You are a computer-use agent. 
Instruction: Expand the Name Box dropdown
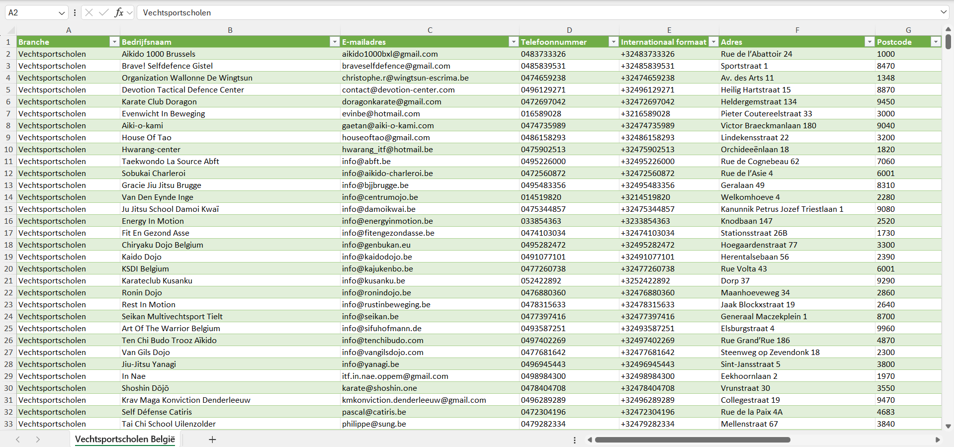point(62,12)
